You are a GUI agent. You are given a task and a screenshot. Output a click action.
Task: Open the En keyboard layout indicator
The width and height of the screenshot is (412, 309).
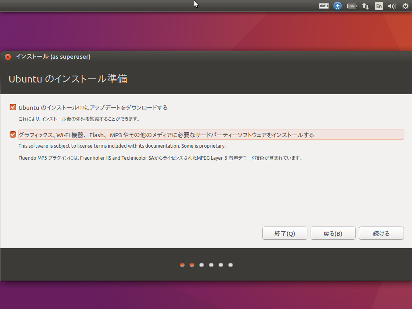[379, 6]
